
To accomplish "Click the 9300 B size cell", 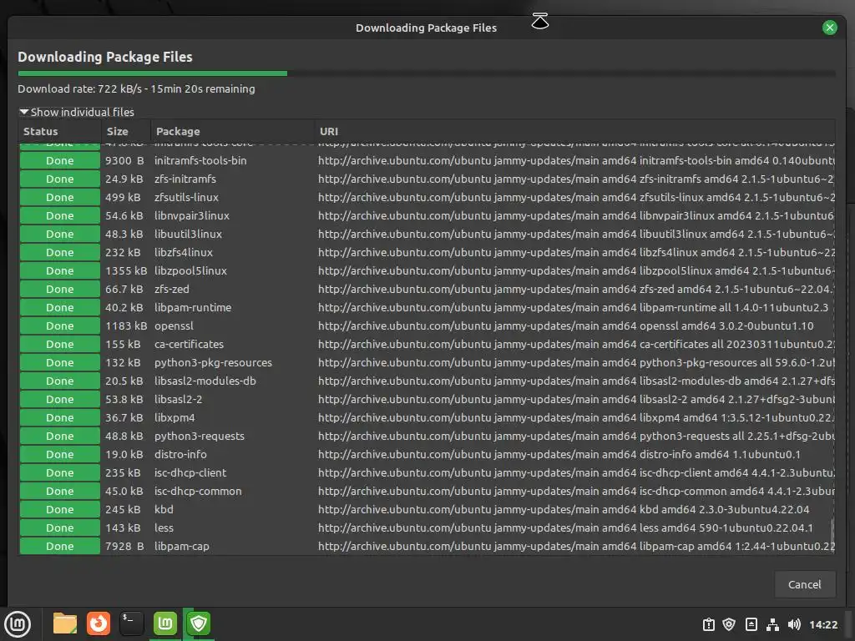I will click(x=124, y=161).
